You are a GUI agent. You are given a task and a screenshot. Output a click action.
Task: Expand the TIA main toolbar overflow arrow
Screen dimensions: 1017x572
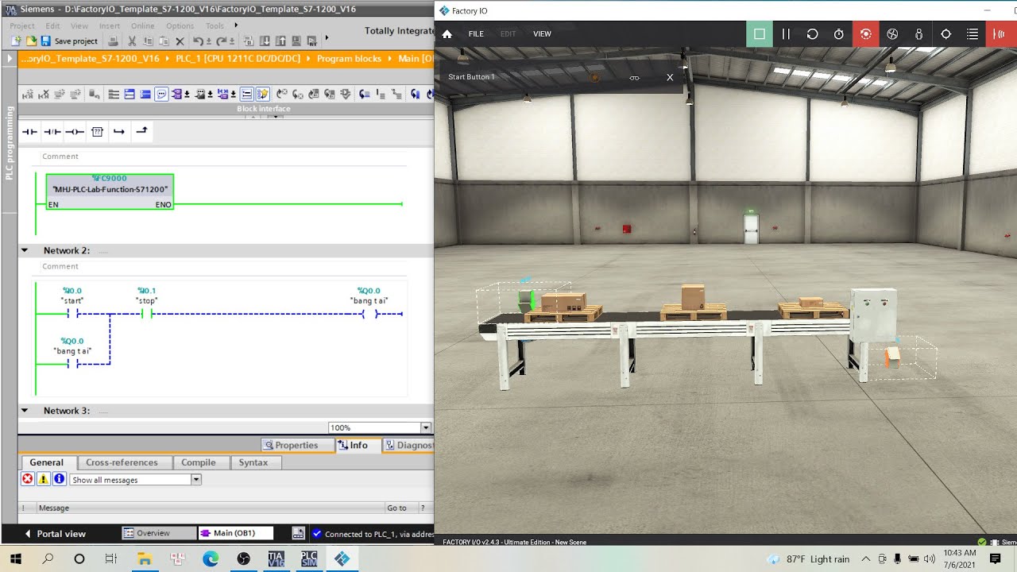pyautogui.click(x=326, y=39)
